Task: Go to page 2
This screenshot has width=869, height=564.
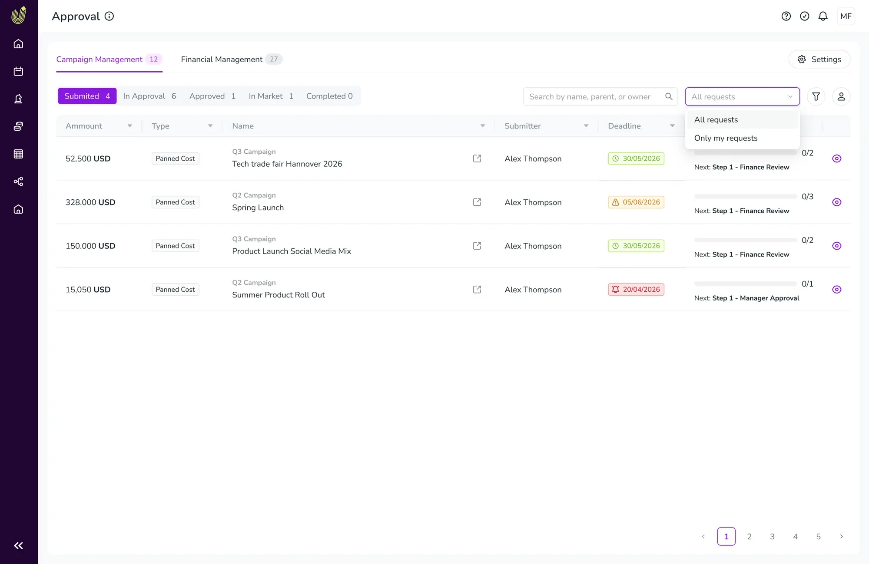Action: (x=750, y=537)
